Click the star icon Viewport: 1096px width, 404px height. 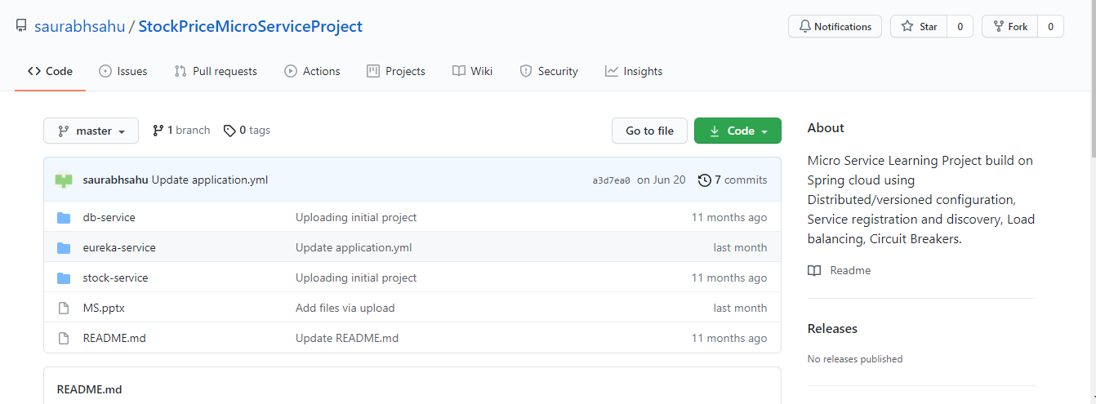pos(907,27)
